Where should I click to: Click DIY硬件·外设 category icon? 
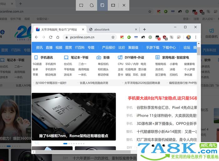[120, 57]
